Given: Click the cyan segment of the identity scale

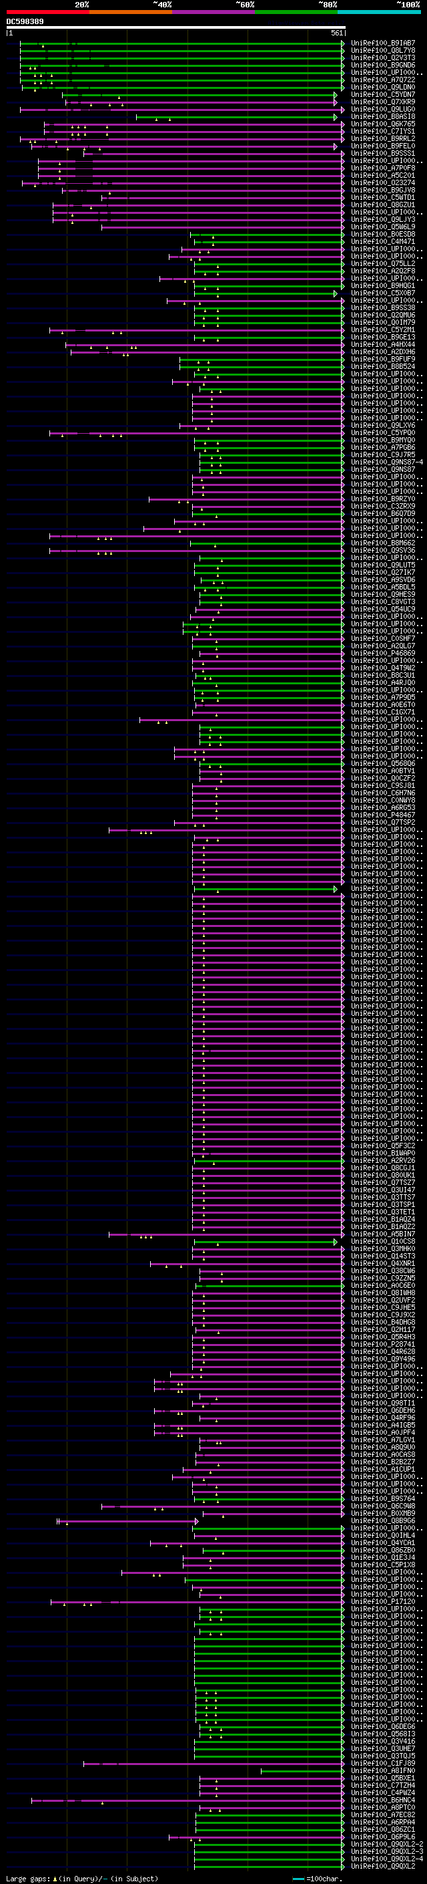Looking at the screenshot, I should tap(380, 12).
